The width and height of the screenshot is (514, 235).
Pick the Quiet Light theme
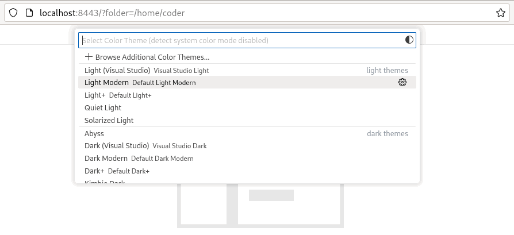point(103,108)
